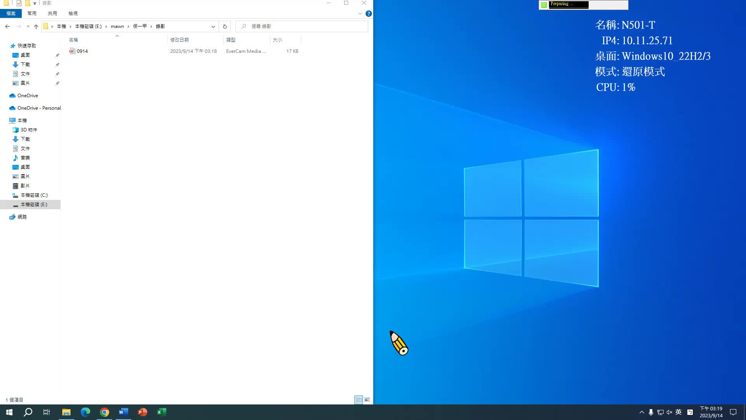Click Quick Access Toolbar new folder icon
The width and height of the screenshot is (746, 420).
point(28,3)
